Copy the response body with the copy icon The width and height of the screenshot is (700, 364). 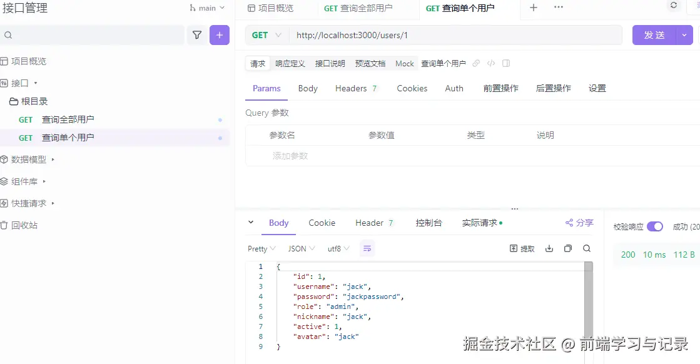click(x=568, y=248)
